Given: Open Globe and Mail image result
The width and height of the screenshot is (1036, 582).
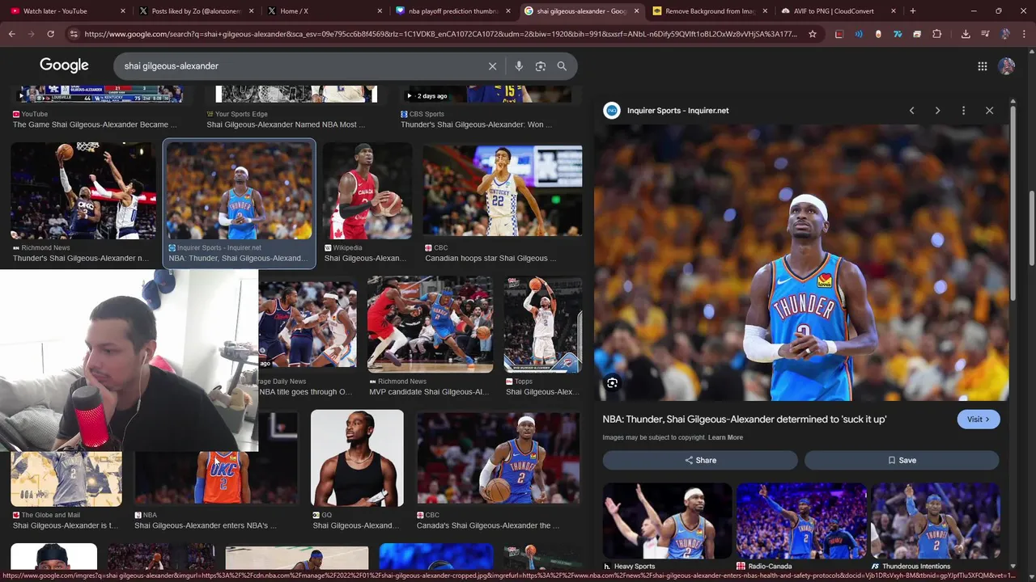Looking at the screenshot, I should click(x=66, y=479).
